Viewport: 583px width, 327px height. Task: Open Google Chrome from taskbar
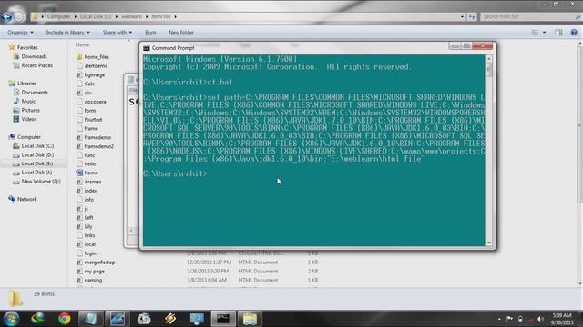65,319
